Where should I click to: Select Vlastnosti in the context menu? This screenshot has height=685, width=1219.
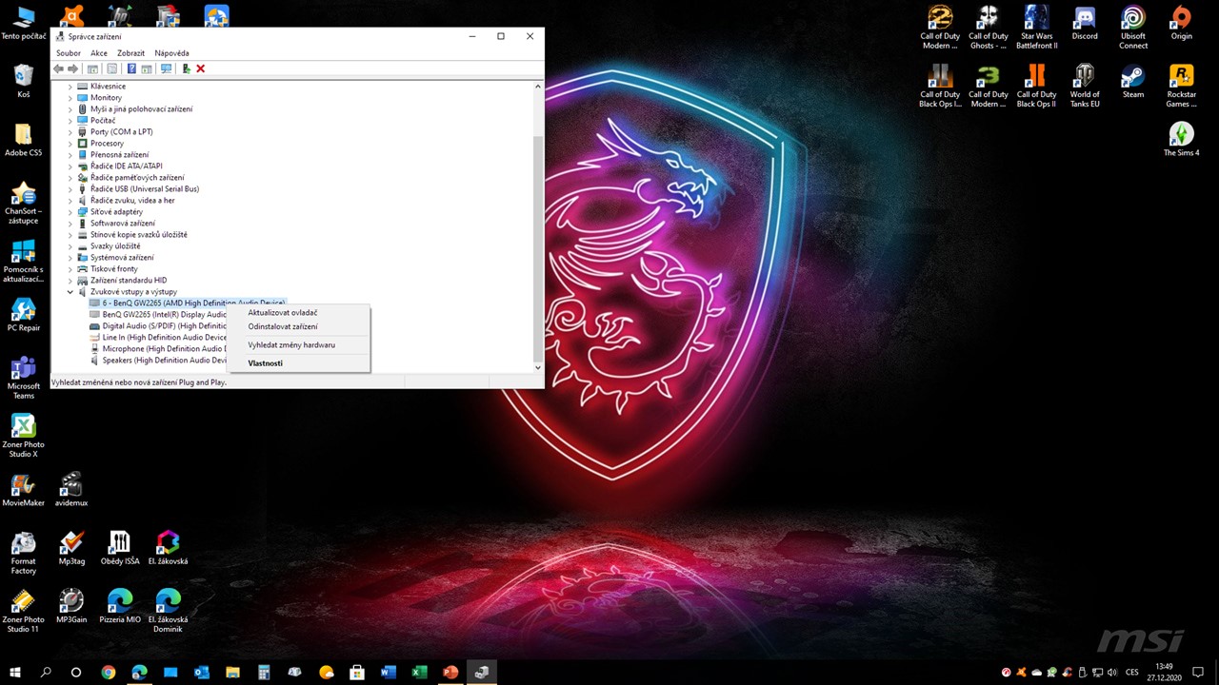pos(265,362)
